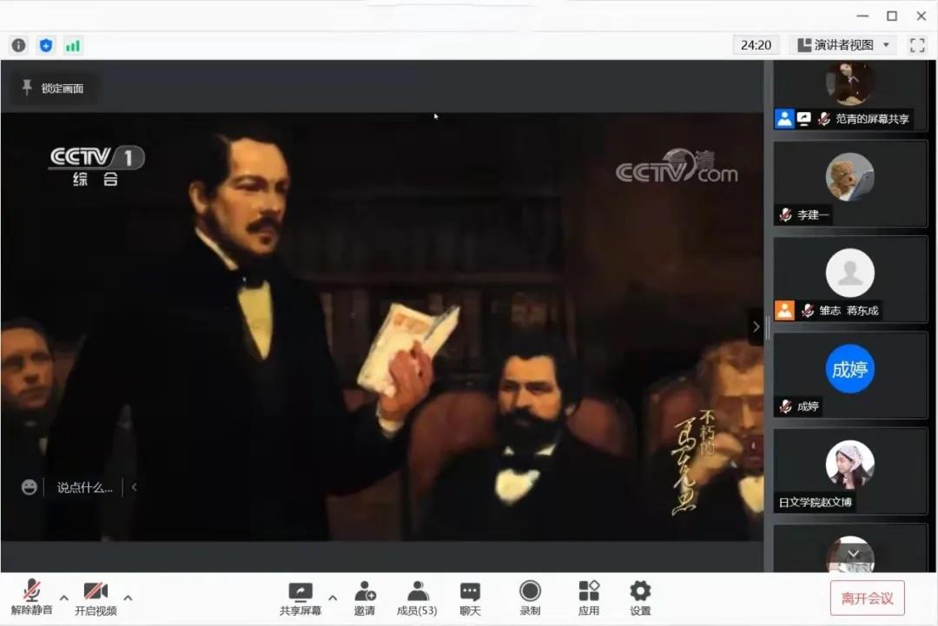
Task: Click 锁定画面 to pin the view
Action: pyautogui.click(x=54, y=88)
